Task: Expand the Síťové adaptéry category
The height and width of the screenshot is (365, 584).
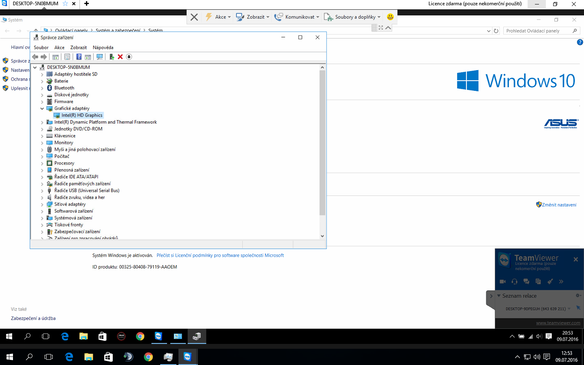Action: click(42, 204)
